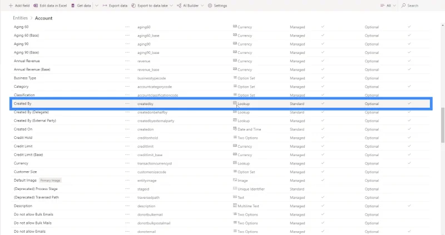445x235 pixels.
Task: Open the Created On field
Action: [23, 129]
